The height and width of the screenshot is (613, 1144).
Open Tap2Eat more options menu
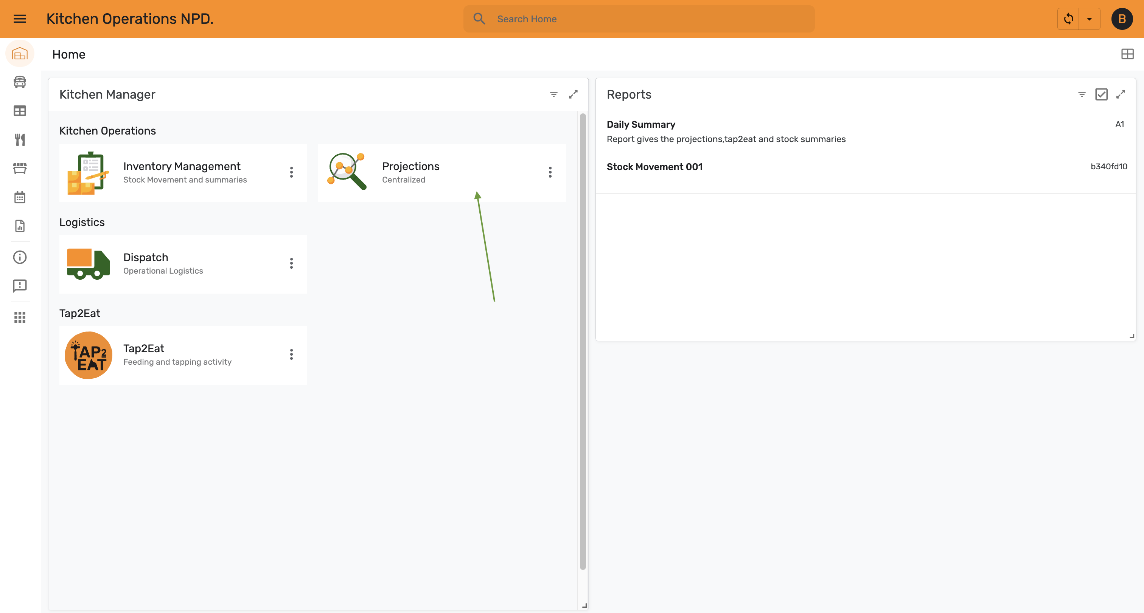[291, 354]
